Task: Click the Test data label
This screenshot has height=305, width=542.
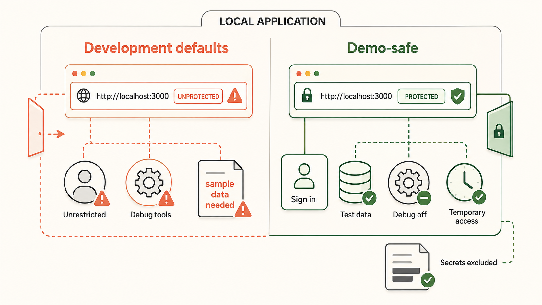Action: pos(356,215)
